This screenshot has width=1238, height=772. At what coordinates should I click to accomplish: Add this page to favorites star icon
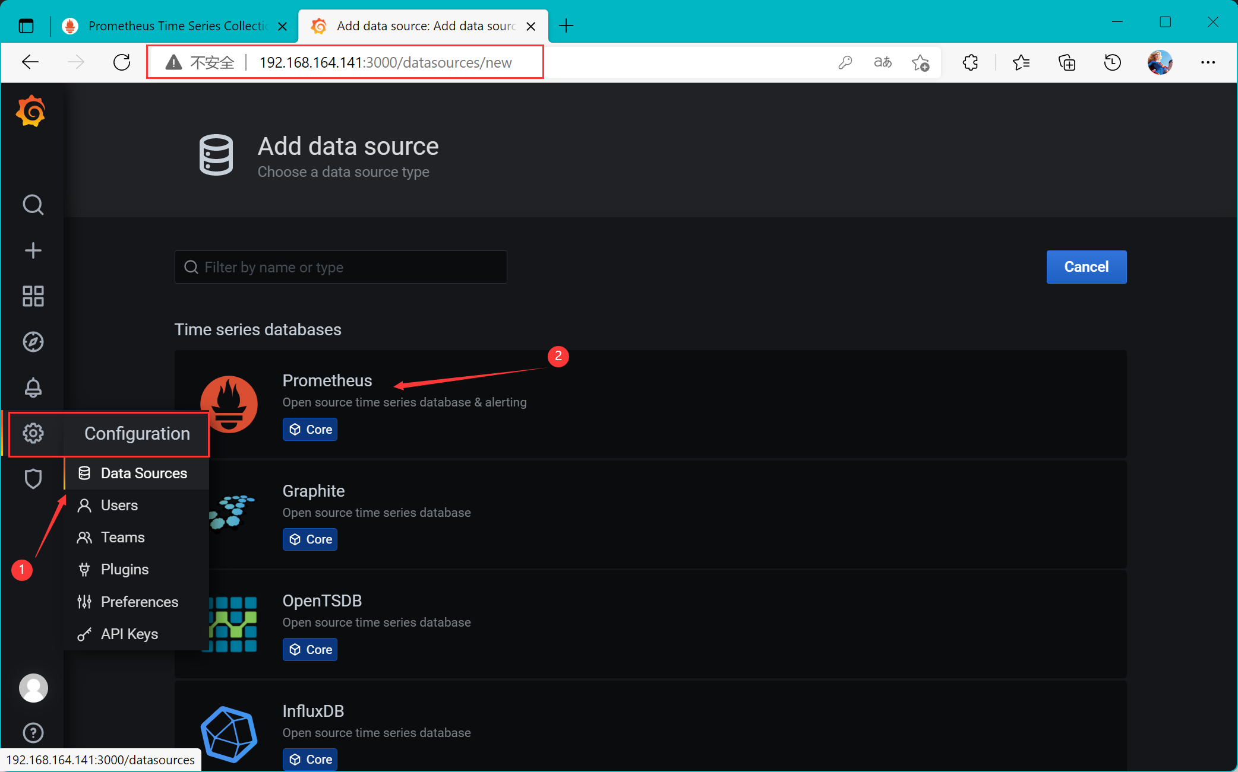[920, 62]
